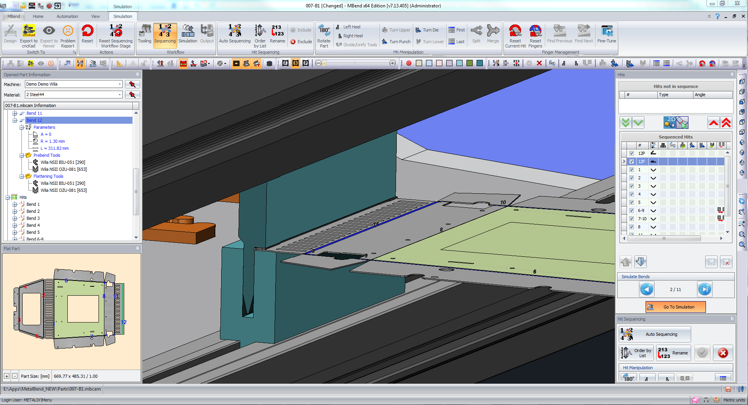Click Auto Sequencing in Hit Sequencing panel
This screenshot has width=748, height=405.
(655, 334)
